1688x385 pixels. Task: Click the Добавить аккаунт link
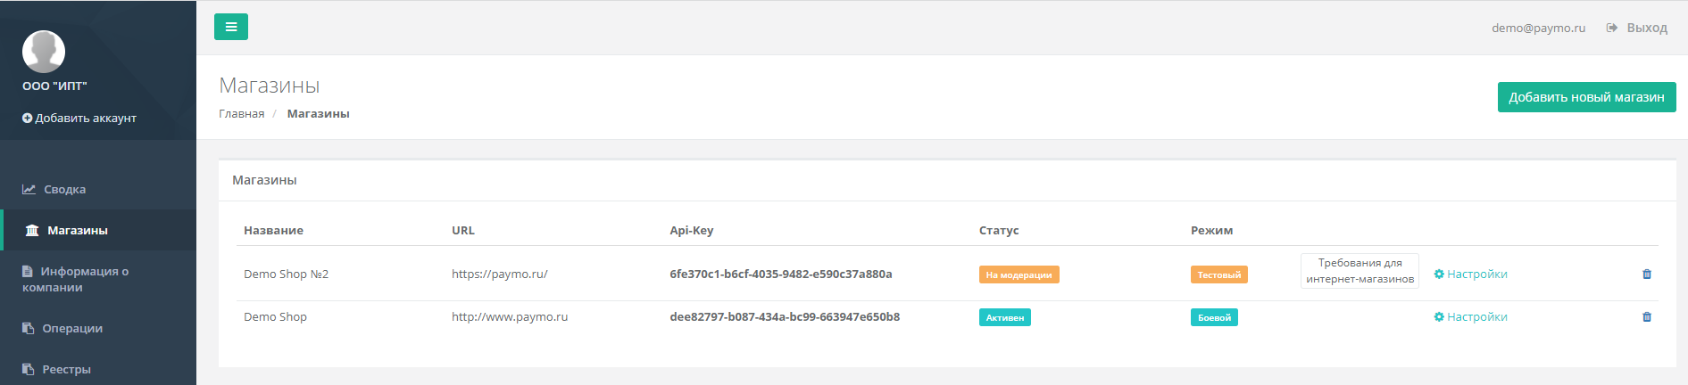coord(79,118)
